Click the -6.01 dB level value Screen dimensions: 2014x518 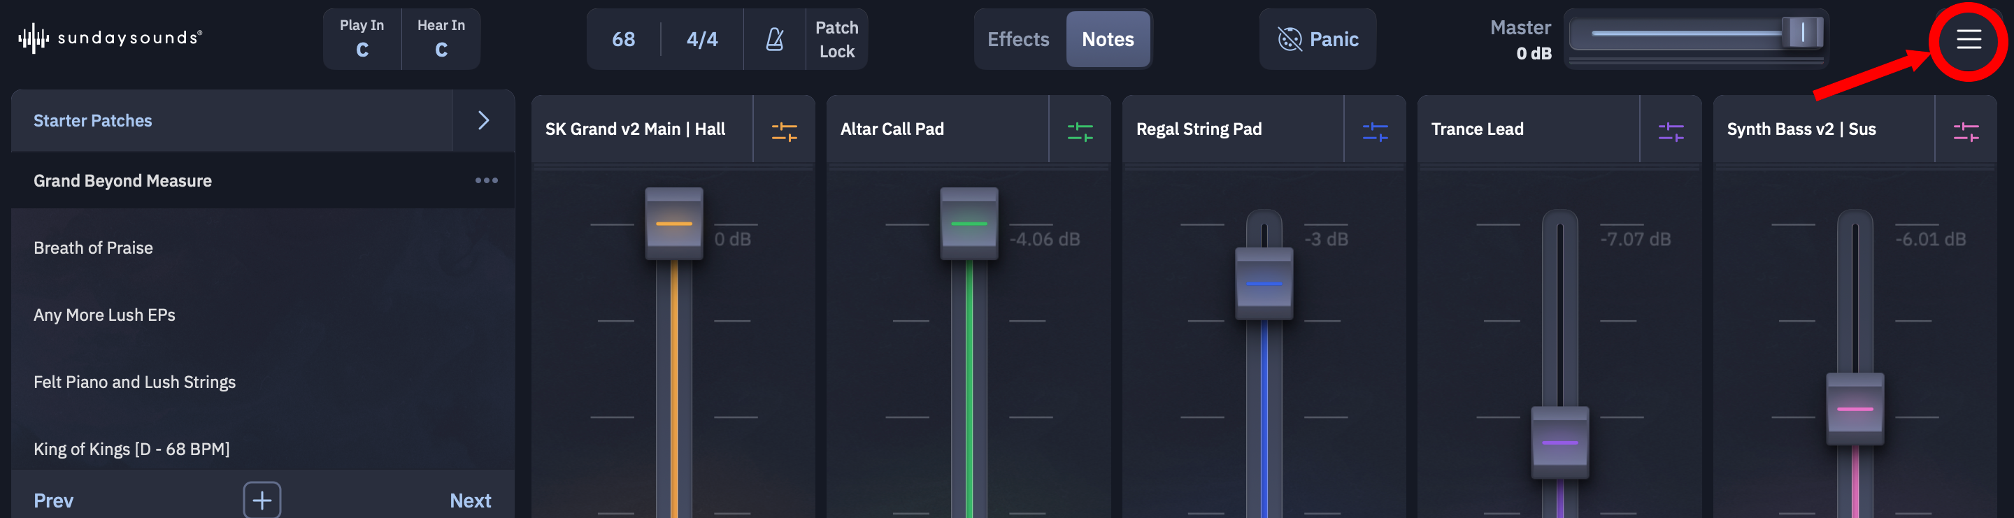click(x=1930, y=239)
